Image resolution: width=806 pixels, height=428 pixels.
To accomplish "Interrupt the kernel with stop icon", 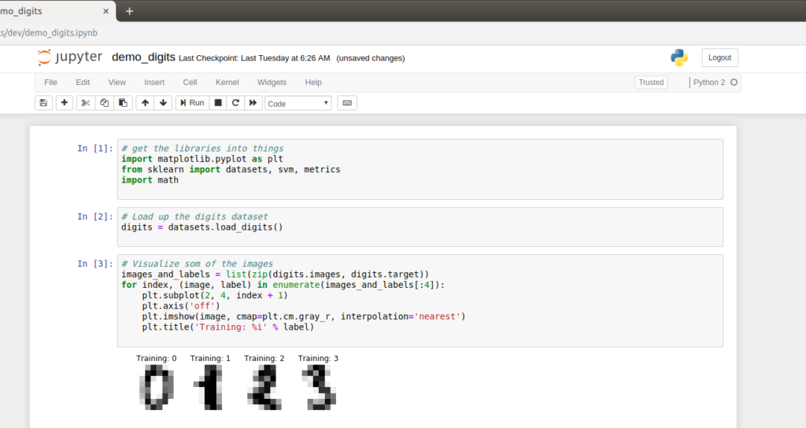I will 218,103.
